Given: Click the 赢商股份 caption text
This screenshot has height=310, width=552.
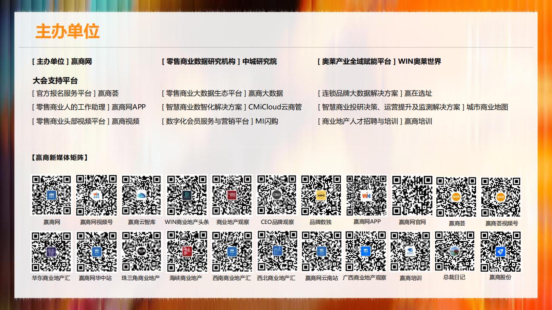Looking at the screenshot, I should [x=500, y=277].
